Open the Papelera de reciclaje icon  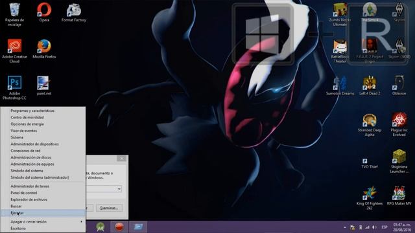tap(14, 14)
